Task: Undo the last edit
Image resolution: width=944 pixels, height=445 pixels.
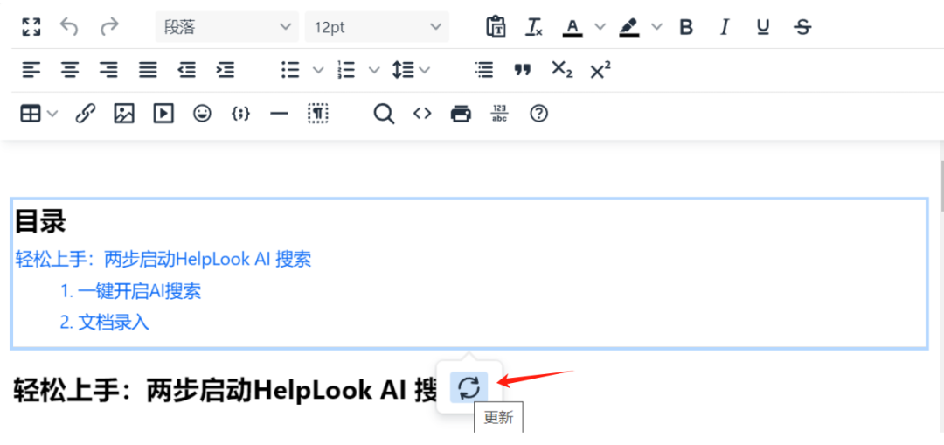Action: point(69,27)
